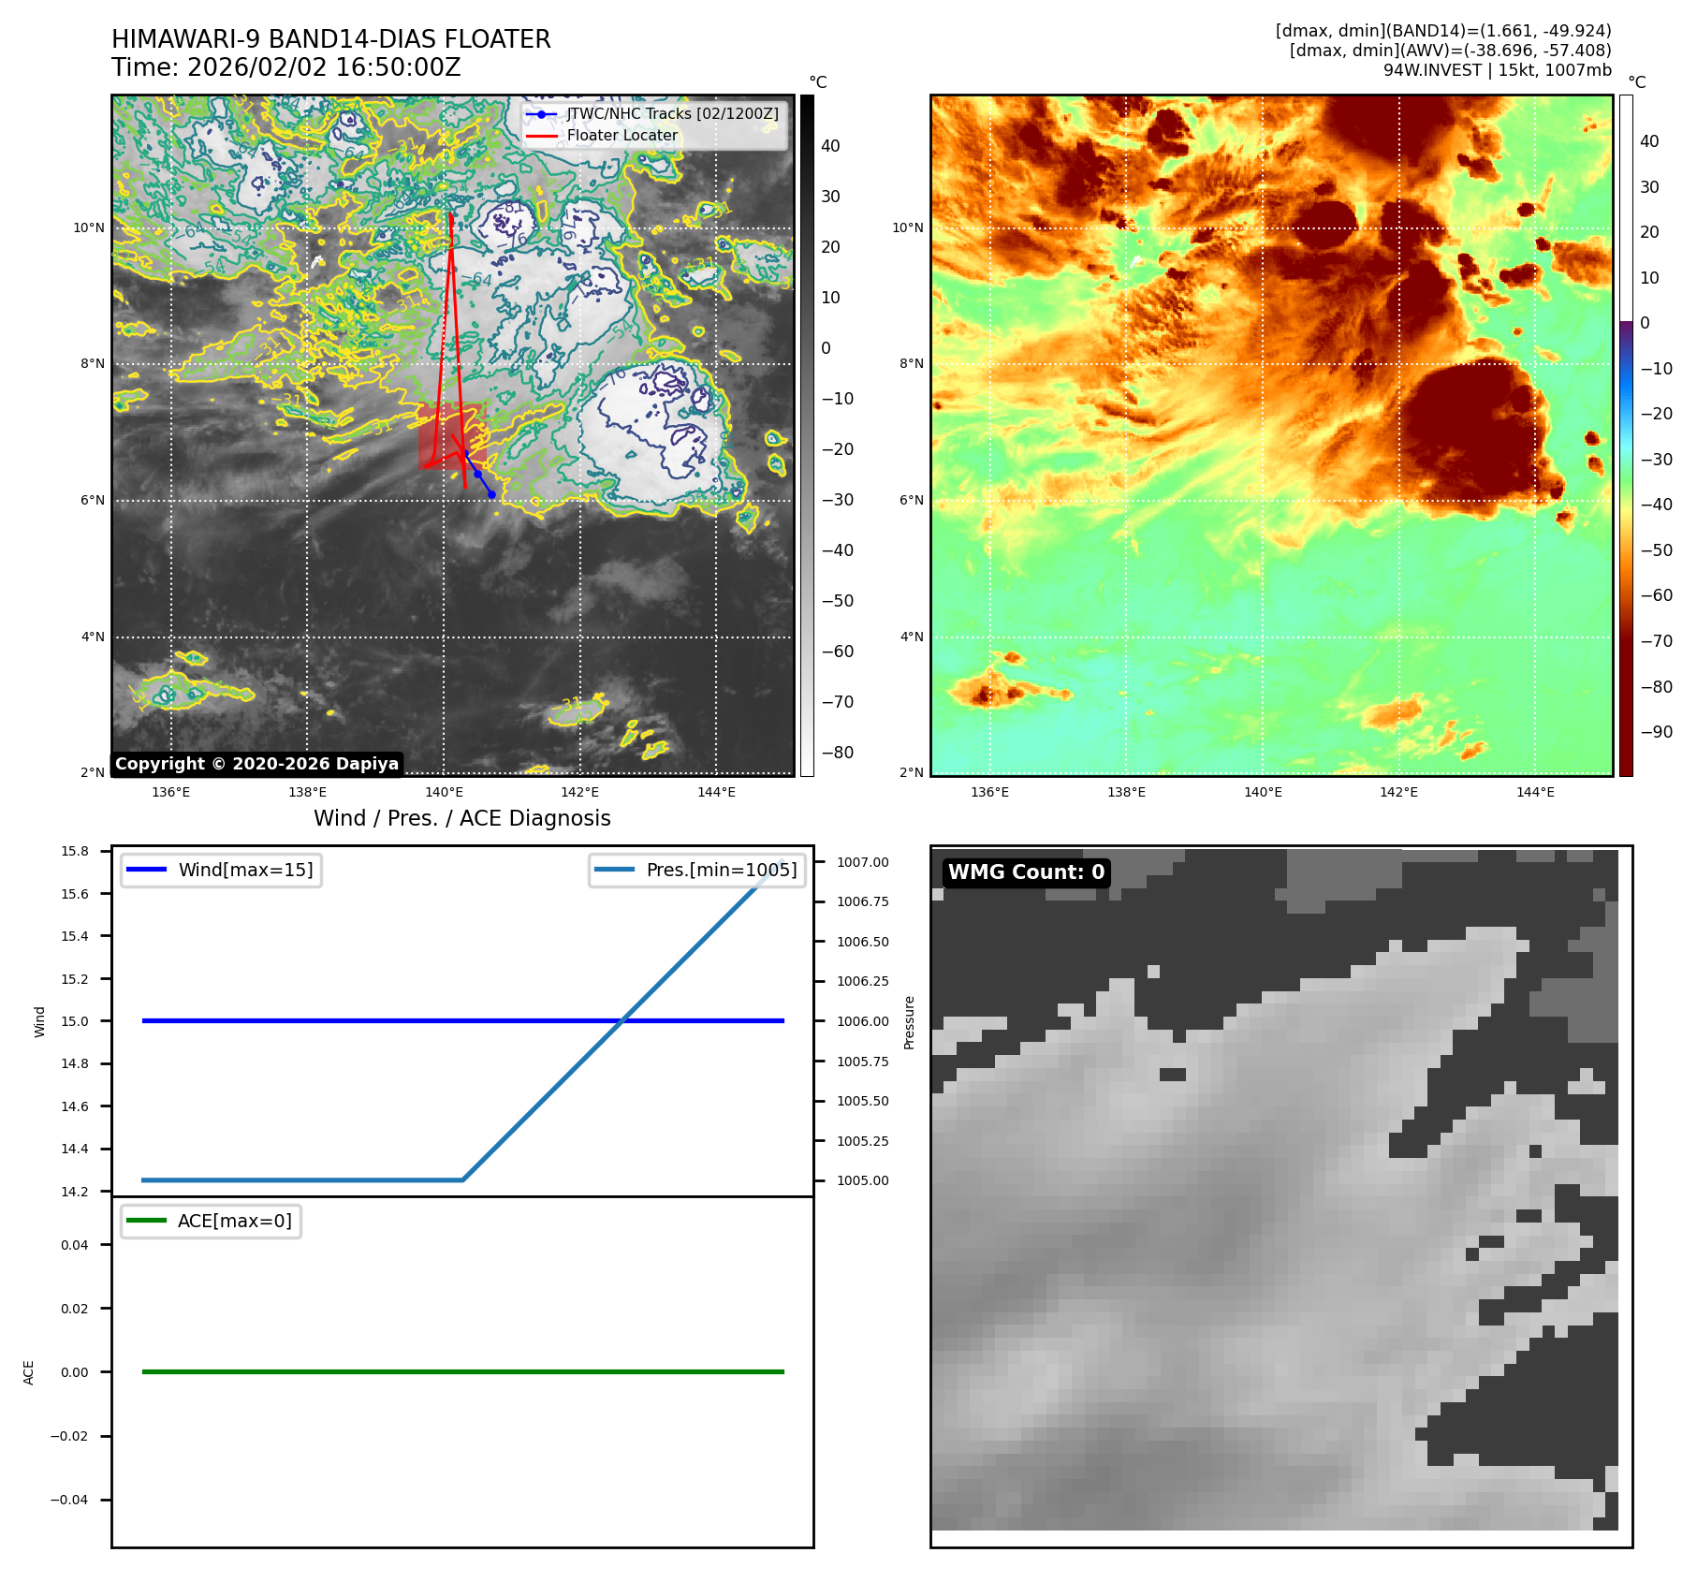Click the rainbow water vapor temperature colorbar
The image size is (1697, 1582).
[x=1626, y=435]
